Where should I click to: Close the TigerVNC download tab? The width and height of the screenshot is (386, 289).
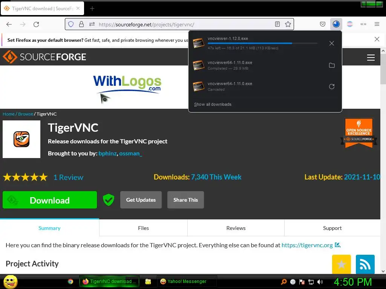tap(78, 8)
